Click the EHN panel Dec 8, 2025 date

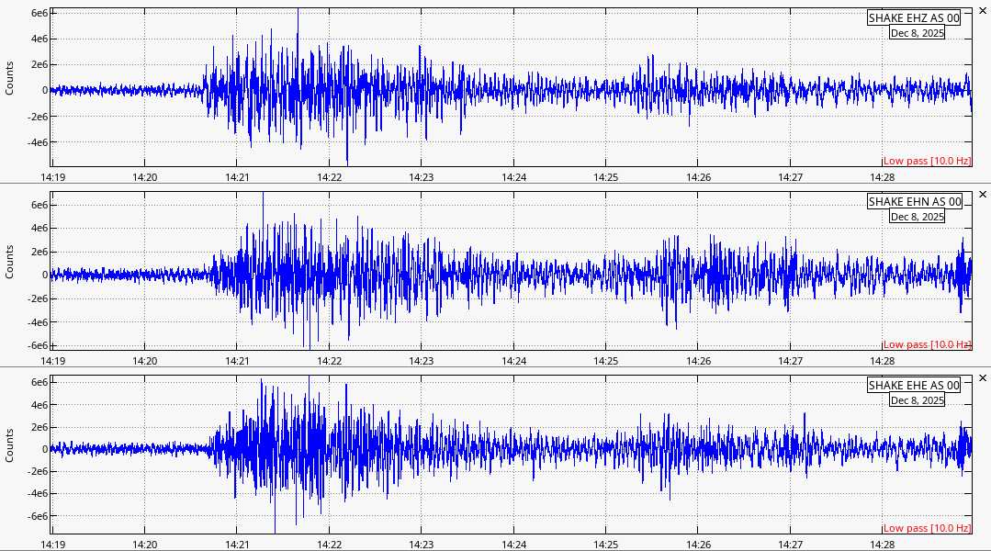click(917, 217)
